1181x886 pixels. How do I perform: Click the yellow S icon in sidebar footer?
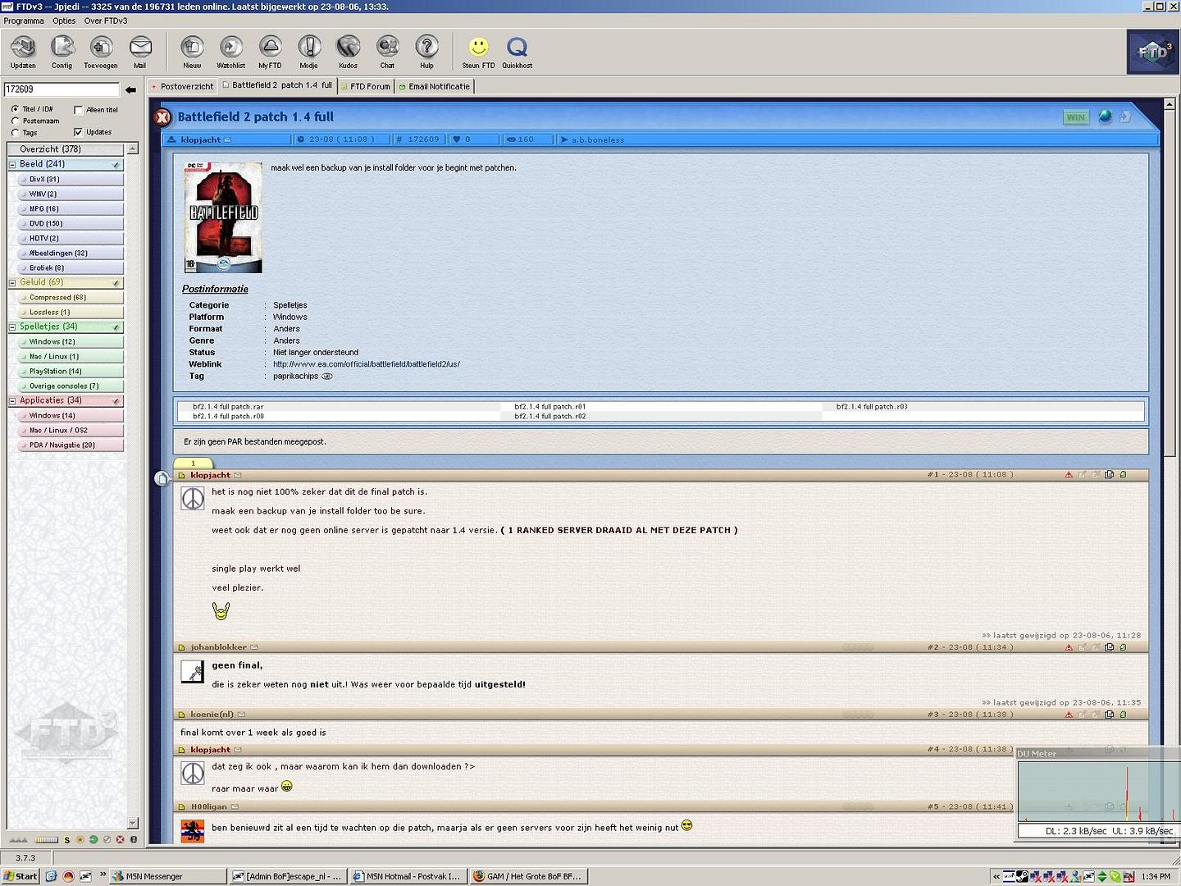pos(67,839)
